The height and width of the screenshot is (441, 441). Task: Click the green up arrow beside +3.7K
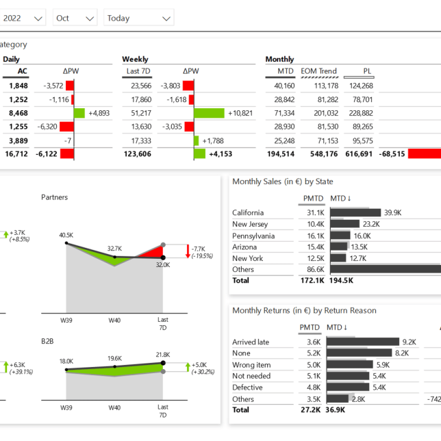[5, 234]
